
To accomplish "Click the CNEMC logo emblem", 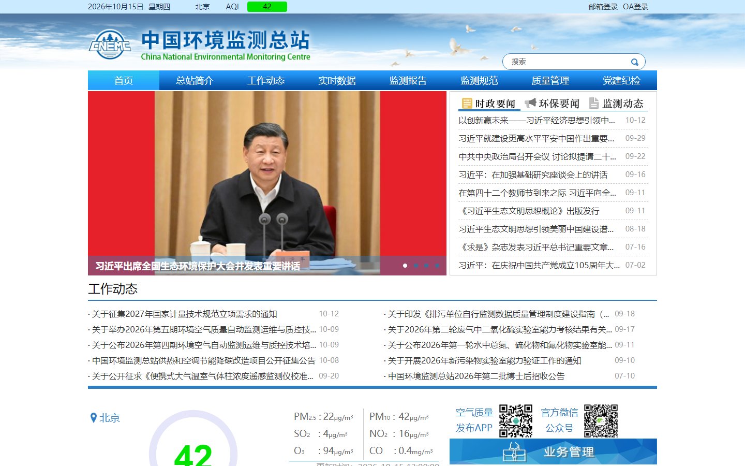I will pyautogui.click(x=110, y=45).
